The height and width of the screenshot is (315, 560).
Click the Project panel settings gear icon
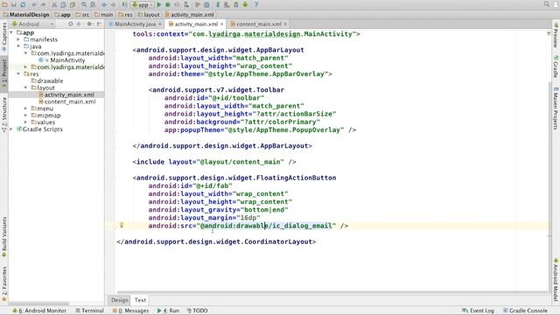click(89, 24)
